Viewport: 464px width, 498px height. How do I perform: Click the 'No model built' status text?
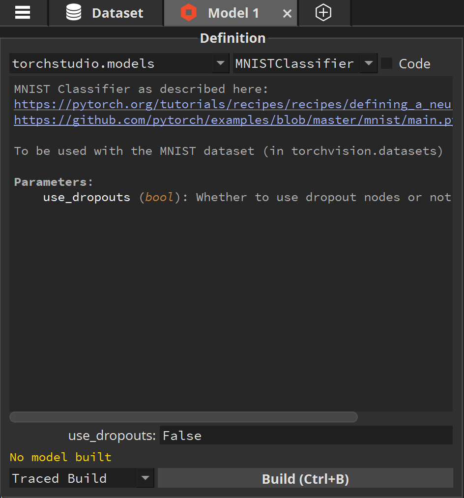pyautogui.click(x=60, y=457)
